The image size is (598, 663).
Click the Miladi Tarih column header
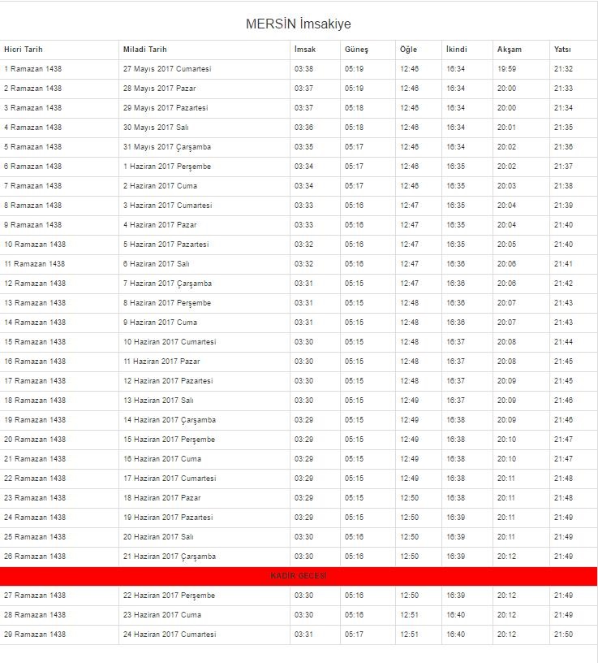[x=145, y=50]
